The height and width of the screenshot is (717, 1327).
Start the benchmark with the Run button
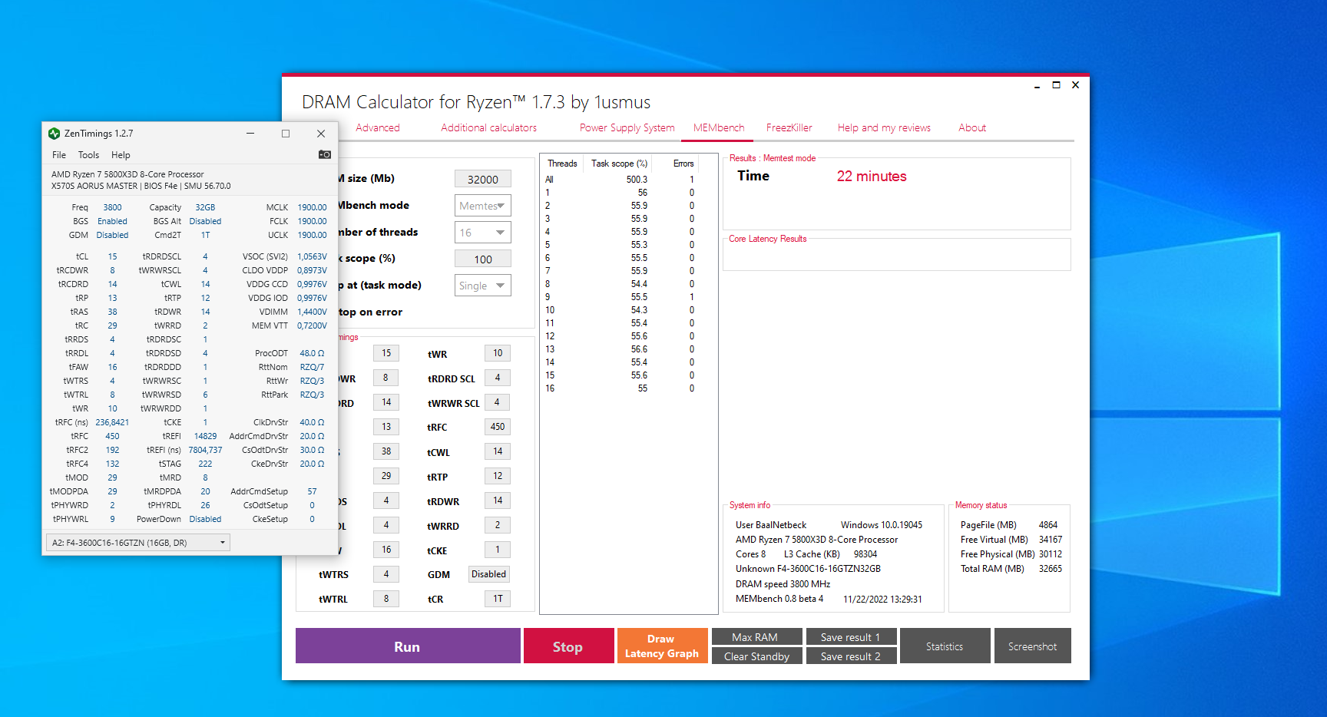(x=408, y=646)
